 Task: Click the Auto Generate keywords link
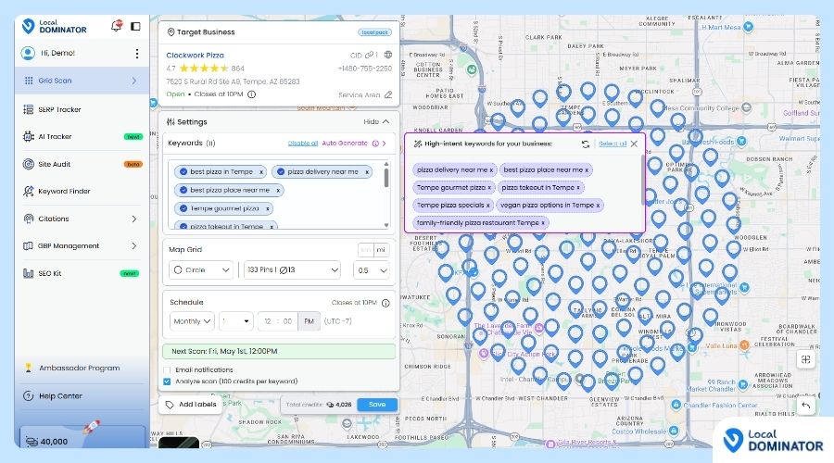click(x=345, y=143)
